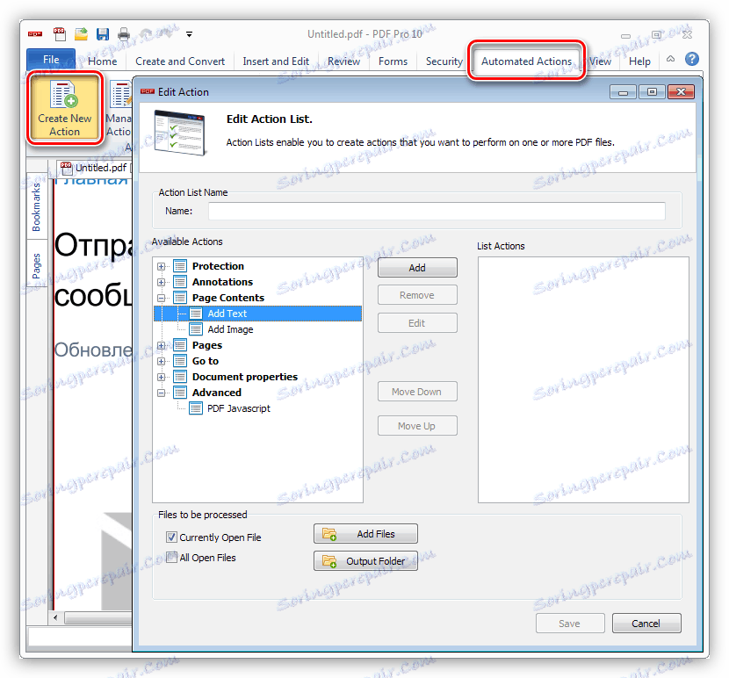Click the blue Help question mark icon
Image resolution: width=729 pixels, height=678 pixels.
[x=692, y=59]
